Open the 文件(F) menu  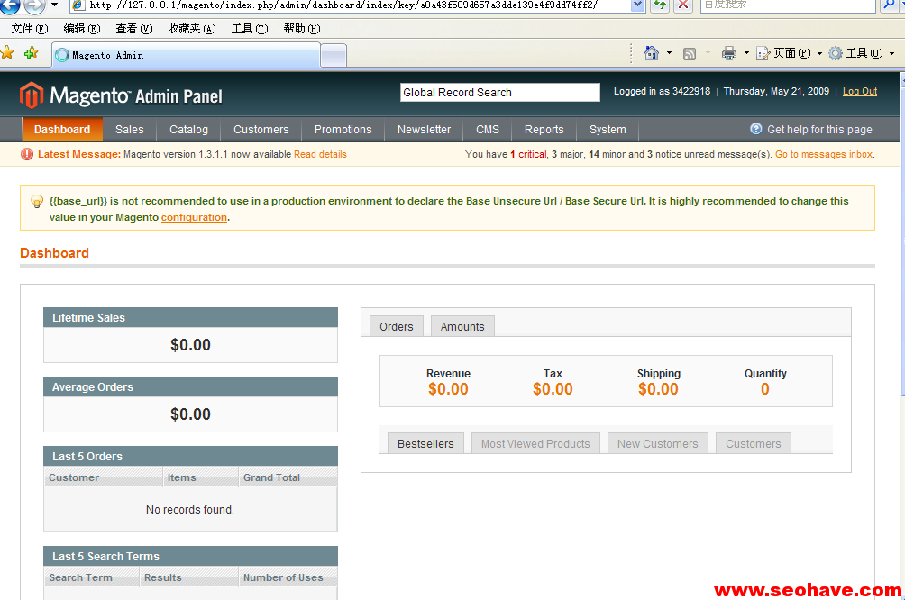30,28
